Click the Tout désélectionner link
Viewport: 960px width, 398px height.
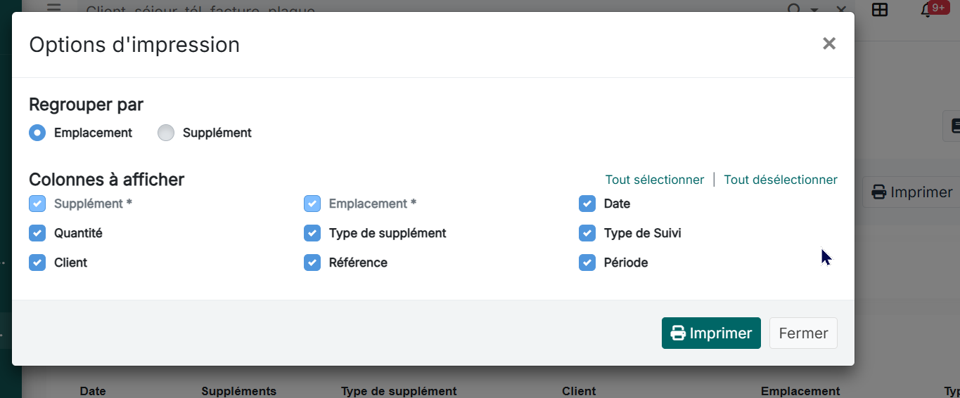[x=781, y=180]
